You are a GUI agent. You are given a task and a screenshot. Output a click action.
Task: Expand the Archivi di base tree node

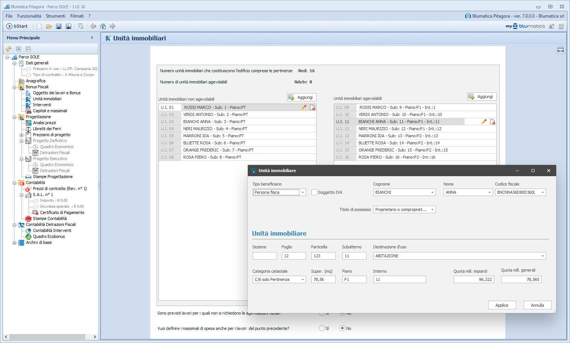[14, 243]
